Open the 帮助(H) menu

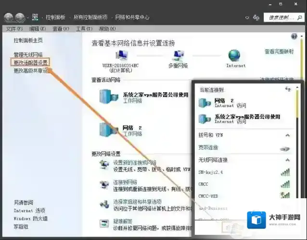107,29
